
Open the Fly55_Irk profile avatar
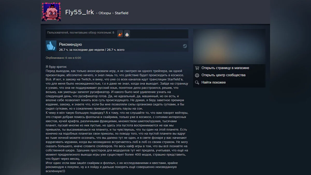[51, 12]
